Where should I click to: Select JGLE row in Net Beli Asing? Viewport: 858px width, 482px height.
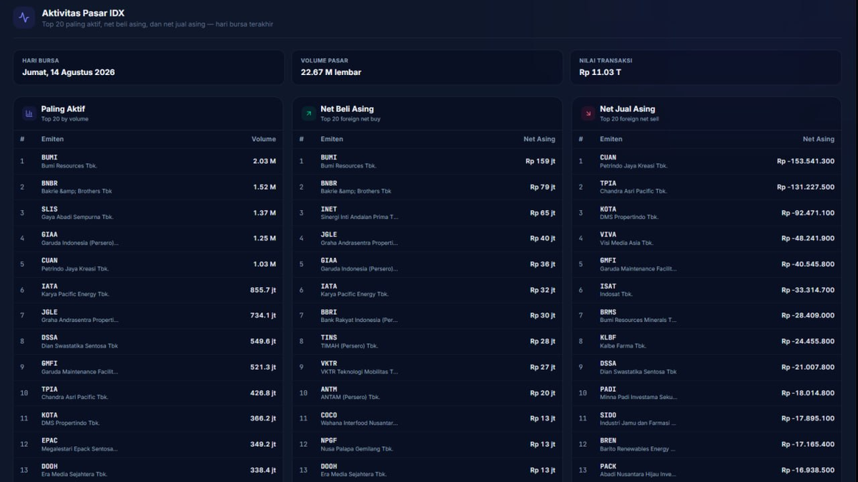[x=428, y=239]
